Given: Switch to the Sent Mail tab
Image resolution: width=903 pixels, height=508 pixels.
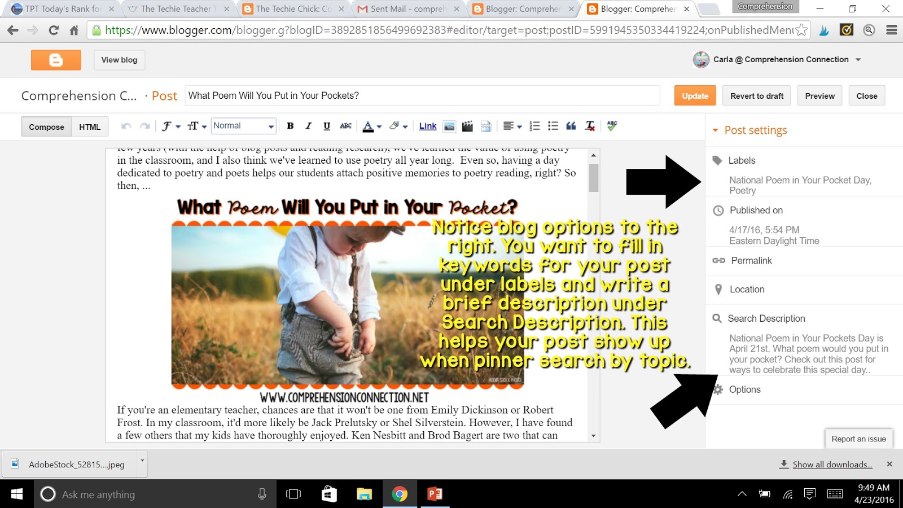Looking at the screenshot, I should 407,9.
